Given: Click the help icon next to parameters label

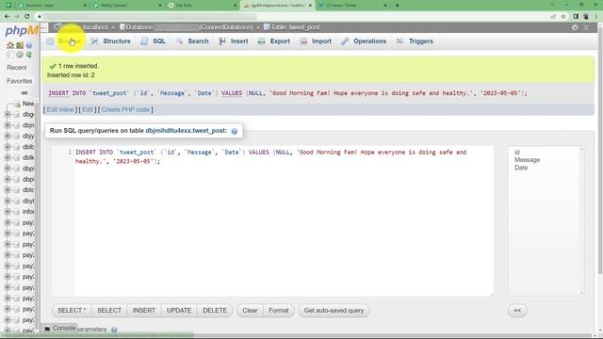Looking at the screenshot, I should 114,330.
